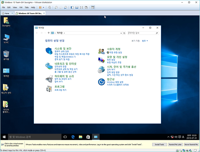Click the 접근성 ease of access icon
The image size is (200, 152).
102,82
